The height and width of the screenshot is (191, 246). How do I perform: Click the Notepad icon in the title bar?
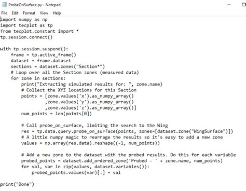4,5
